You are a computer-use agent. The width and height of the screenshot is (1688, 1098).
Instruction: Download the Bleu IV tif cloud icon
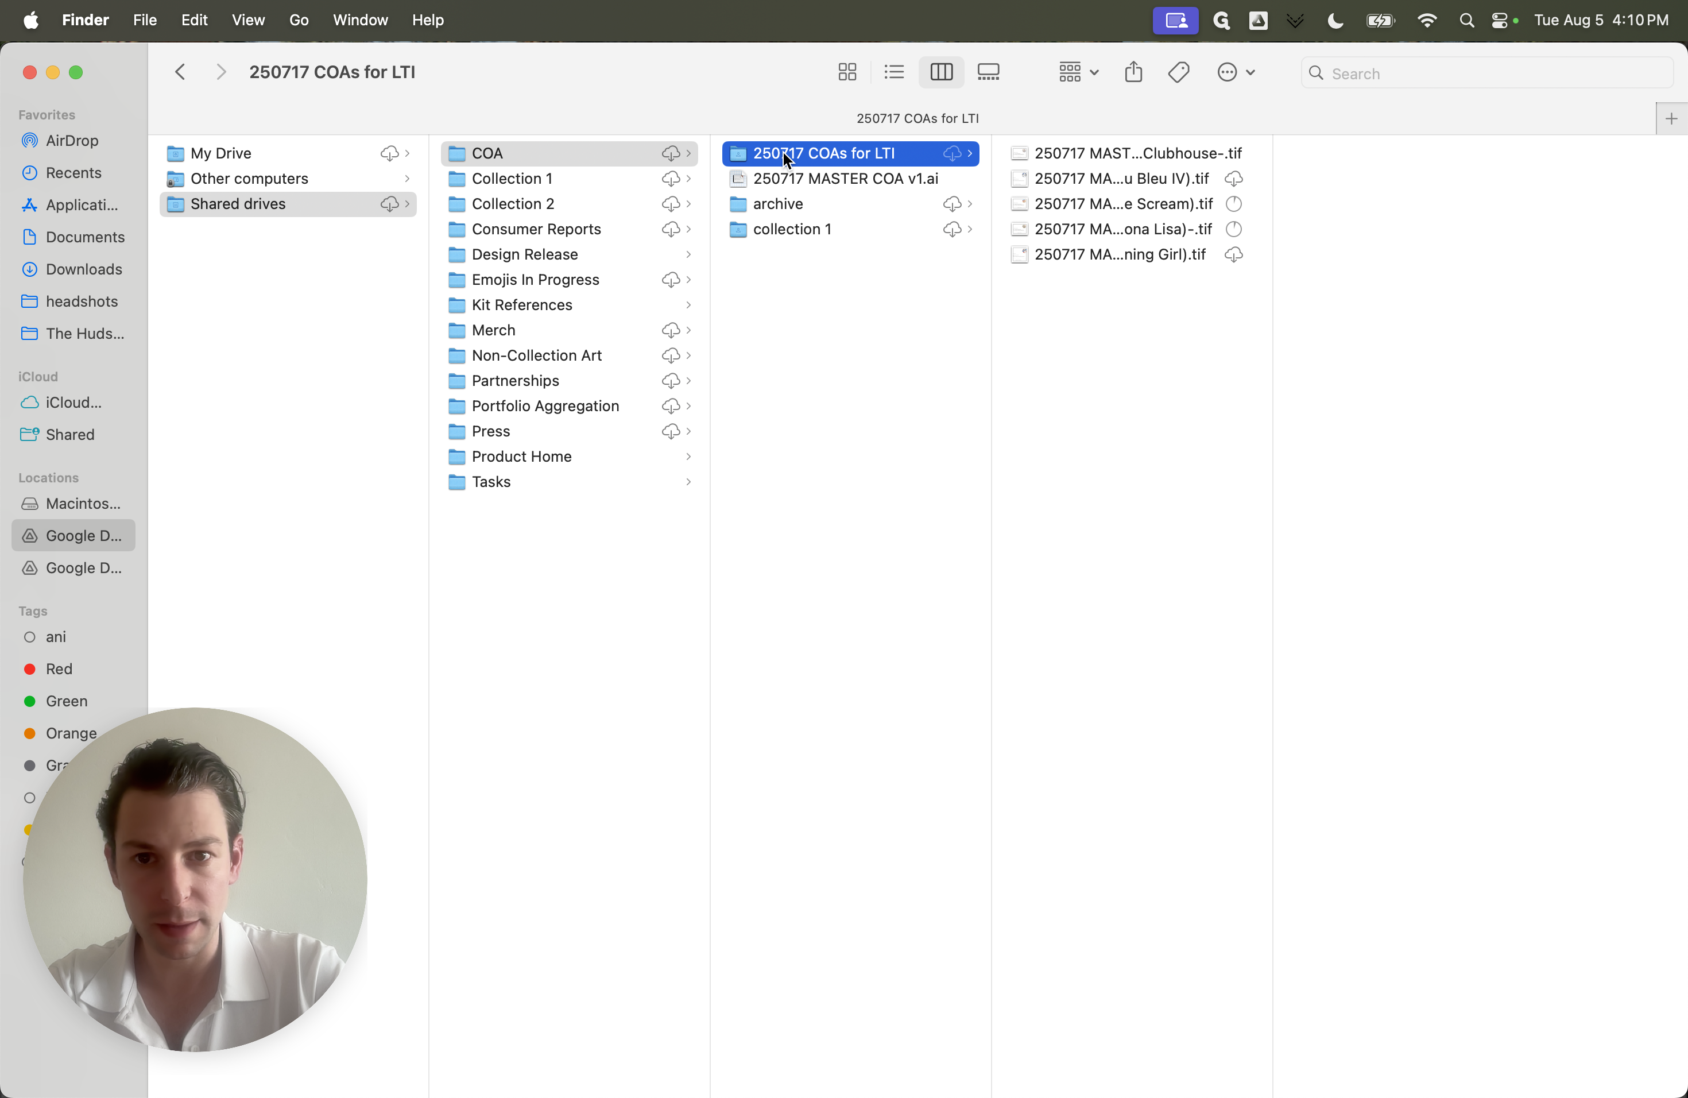(x=1233, y=179)
